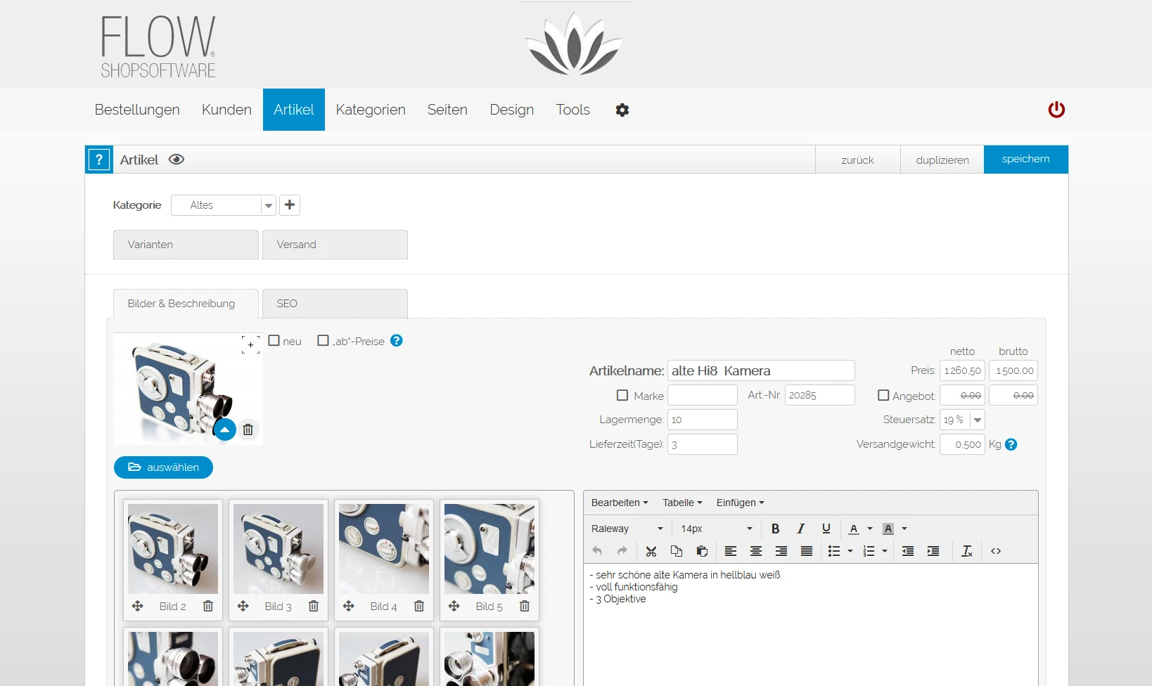The width and height of the screenshot is (1152, 686).
Task: Open the Bearbeiten editor menu
Action: pos(620,503)
